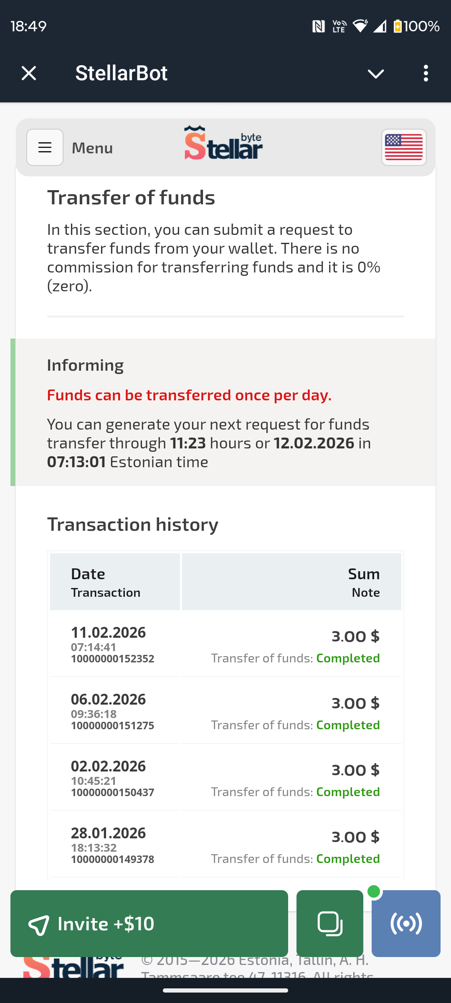Close the StellarBot web view
Image resolution: width=451 pixels, height=1003 pixels.
tap(29, 73)
